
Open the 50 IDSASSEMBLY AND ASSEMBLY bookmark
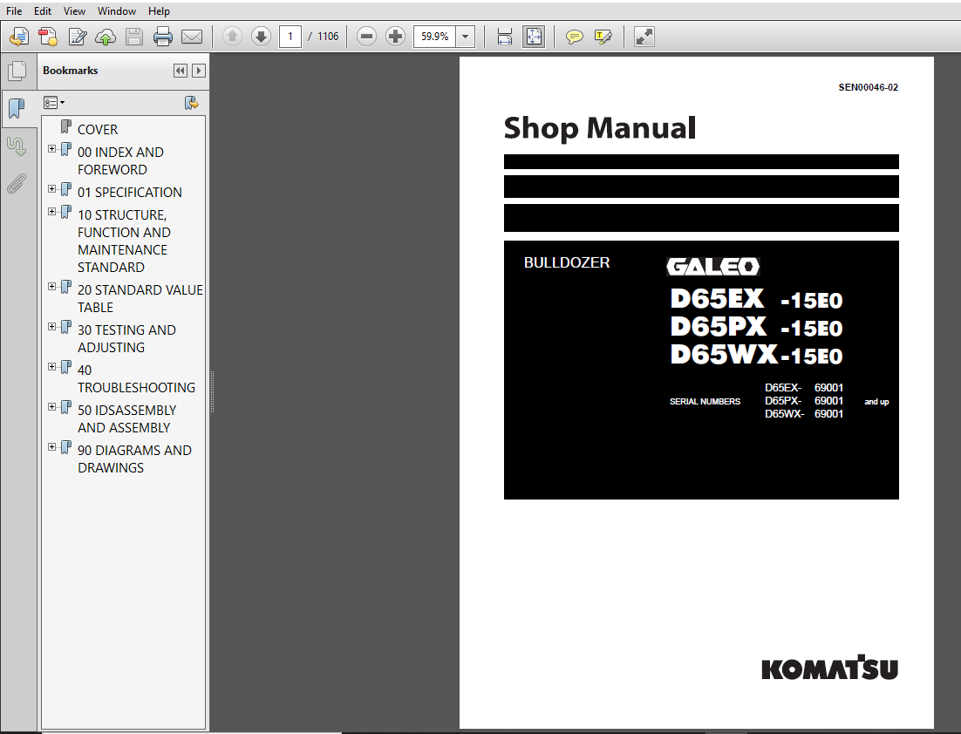[x=126, y=419]
